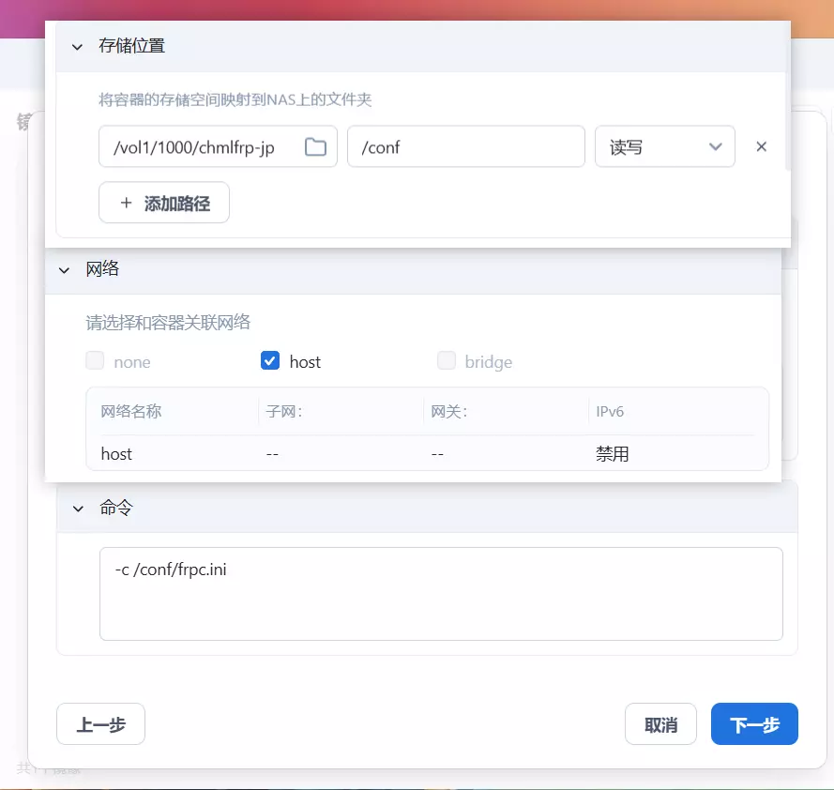Click the 添加路径 button

click(164, 203)
